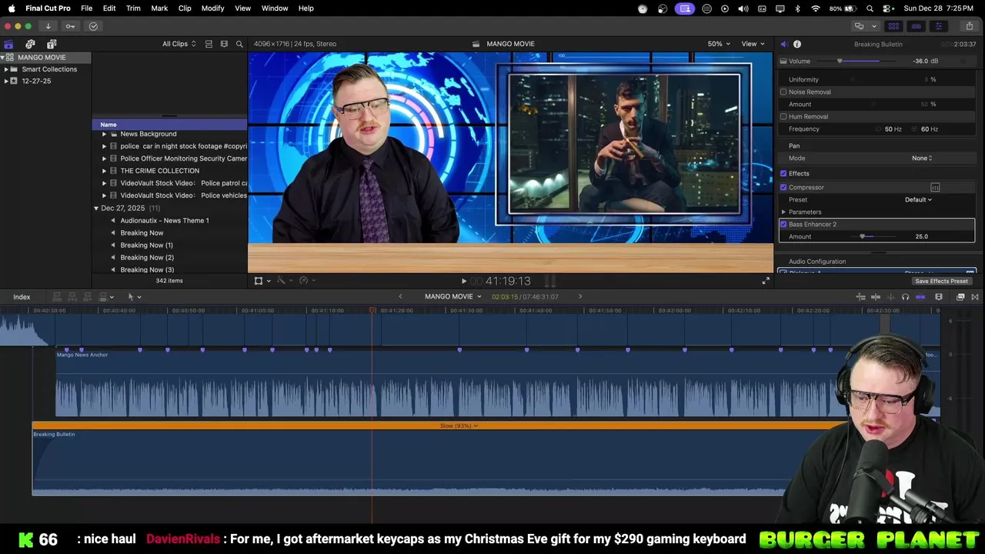The image size is (985, 554).
Task: Show the Libraries sidebar icon
Action: 8,44
